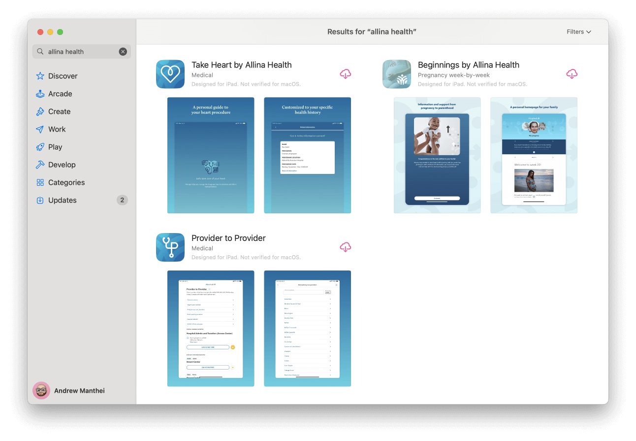
Task: Click the Discover star icon
Action: pos(40,76)
